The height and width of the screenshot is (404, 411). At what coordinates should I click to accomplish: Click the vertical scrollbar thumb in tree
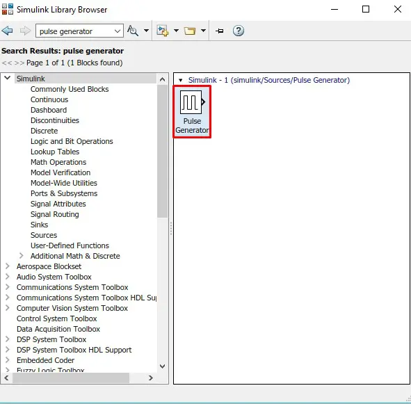click(162, 151)
